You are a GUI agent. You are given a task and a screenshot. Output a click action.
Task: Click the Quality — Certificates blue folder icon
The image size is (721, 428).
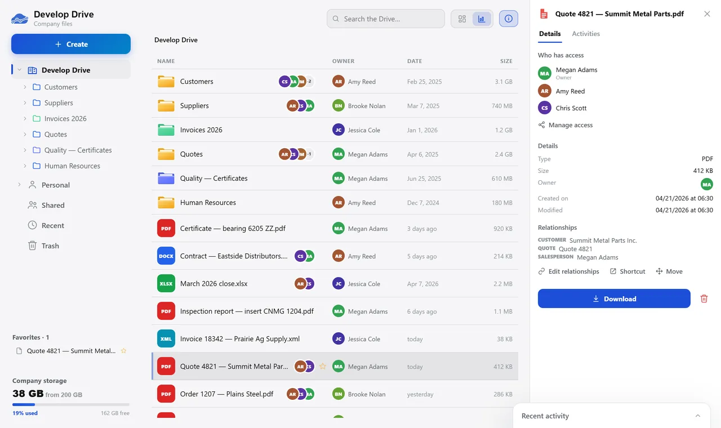click(x=166, y=179)
